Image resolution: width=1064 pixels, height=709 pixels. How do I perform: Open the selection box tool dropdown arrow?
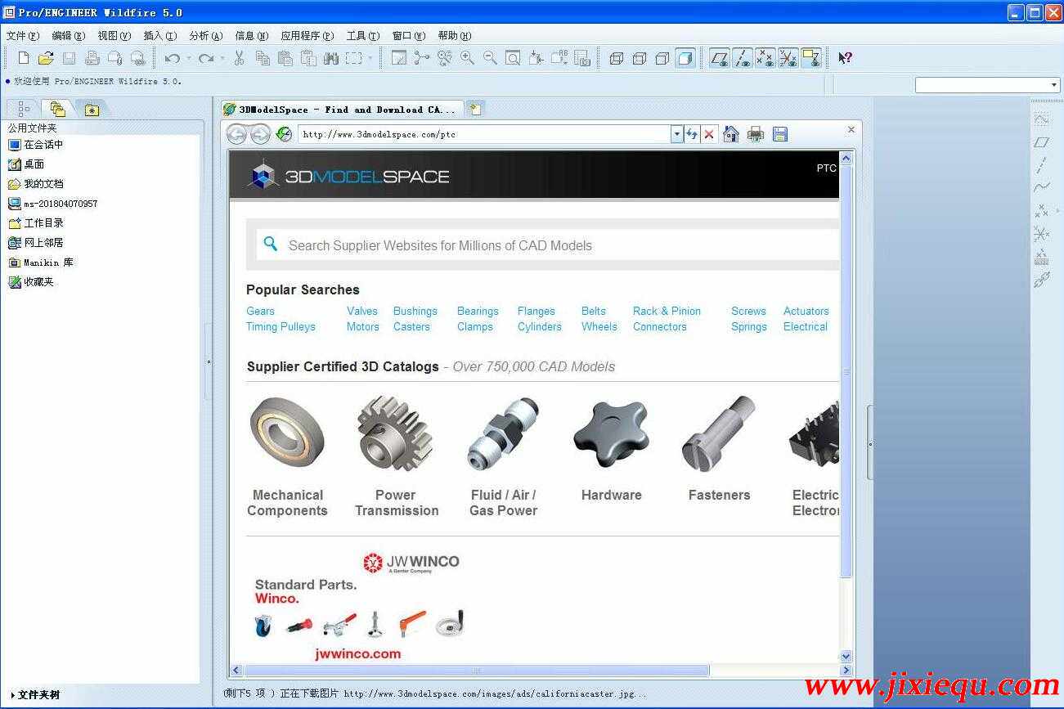coord(370,58)
